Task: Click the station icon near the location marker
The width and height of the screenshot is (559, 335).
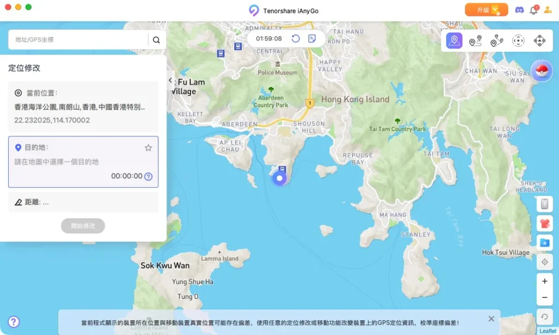Action: [282, 169]
